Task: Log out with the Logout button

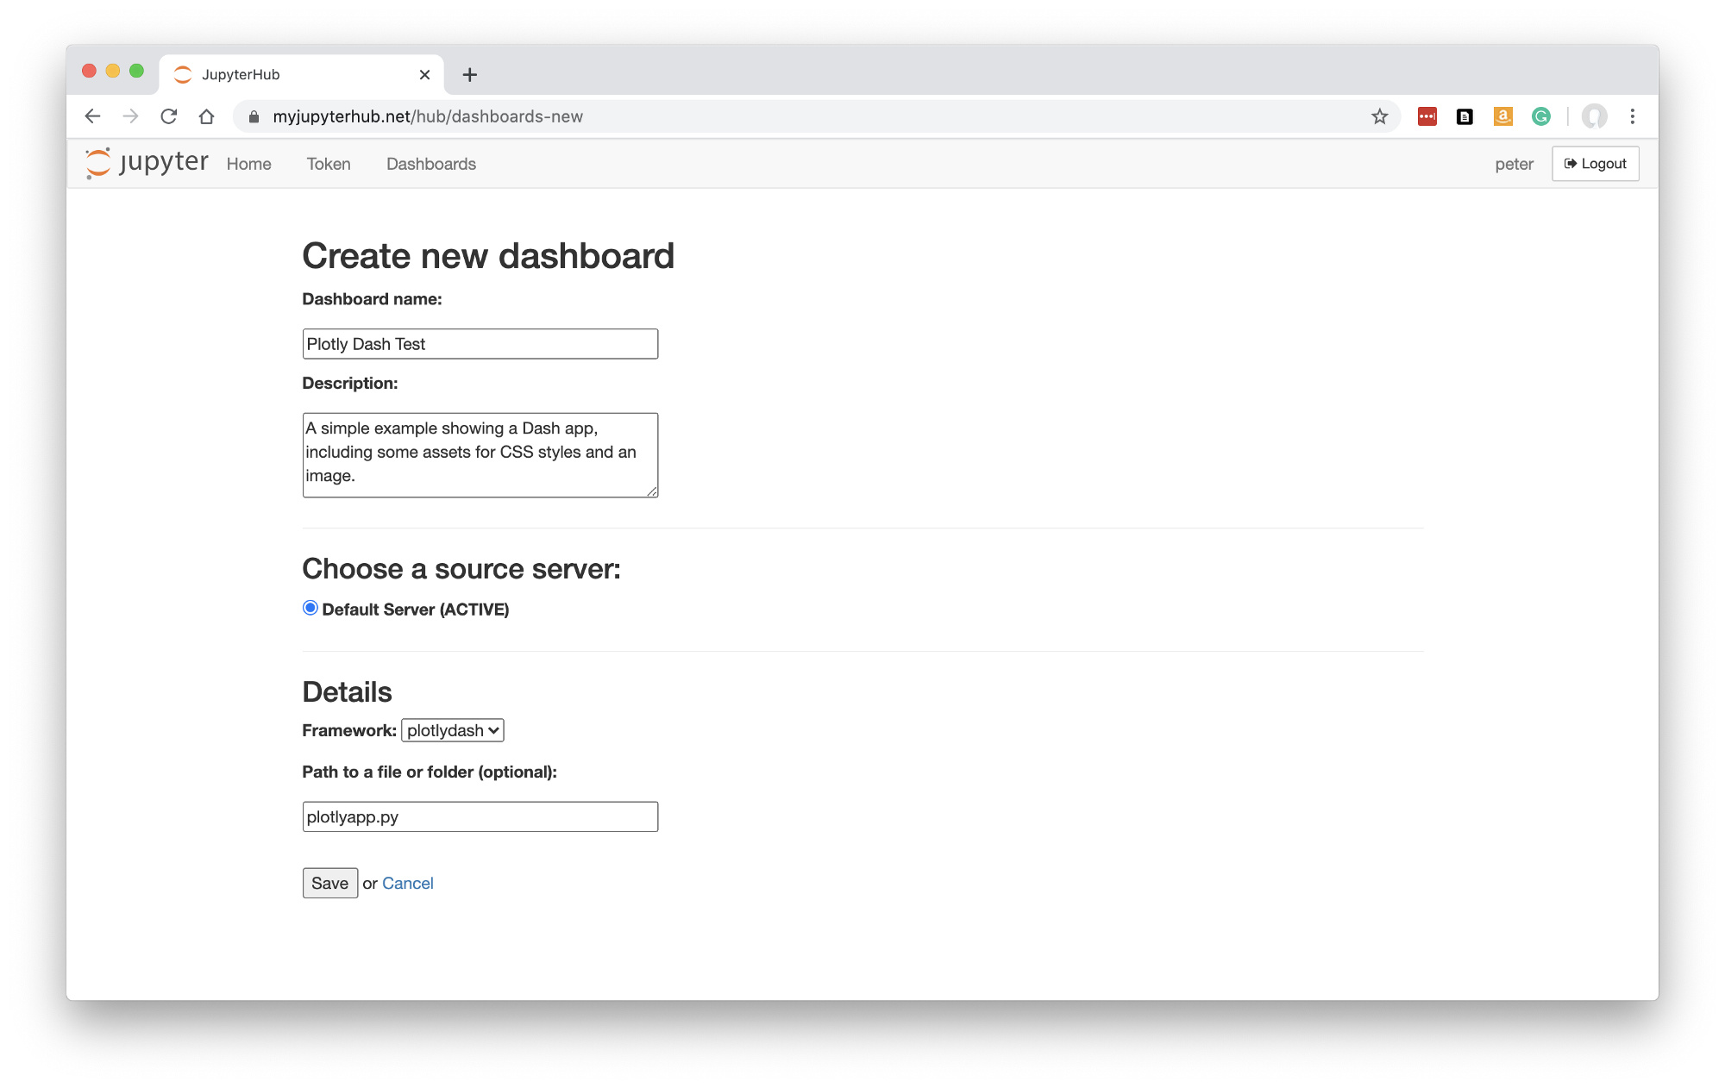Action: pos(1596,164)
